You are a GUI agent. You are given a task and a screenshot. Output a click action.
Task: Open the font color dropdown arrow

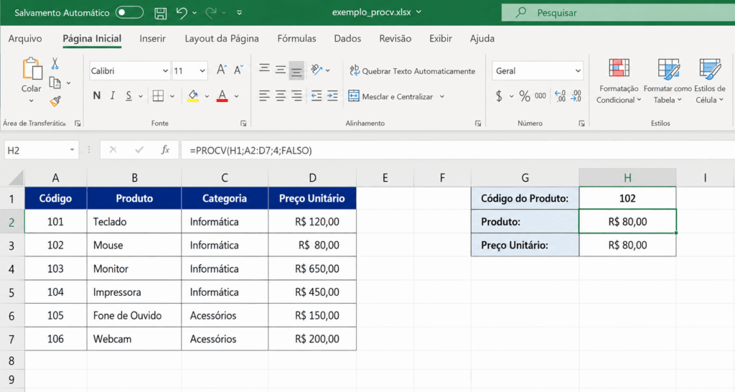[237, 97]
